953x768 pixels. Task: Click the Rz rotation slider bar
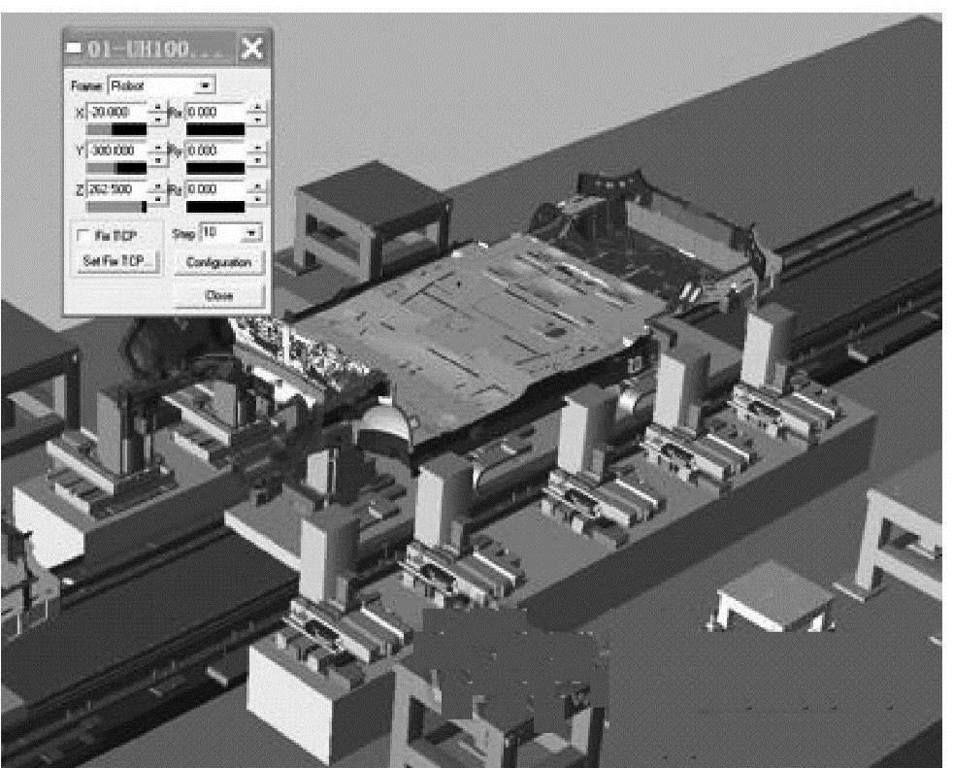(x=215, y=207)
